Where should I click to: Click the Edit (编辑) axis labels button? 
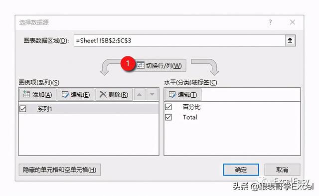click(x=183, y=95)
